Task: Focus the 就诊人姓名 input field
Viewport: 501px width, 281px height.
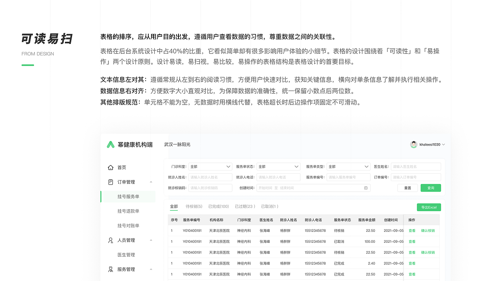Action: point(210,177)
